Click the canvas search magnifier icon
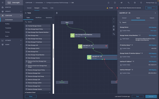Image resolution: width=159 pixels, height=99 pixels. (114, 34)
